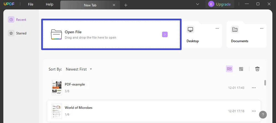This screenshot has width=276, height=123.
Task: Click the purple arrow in Open File
Action: [x=165, y=34]
